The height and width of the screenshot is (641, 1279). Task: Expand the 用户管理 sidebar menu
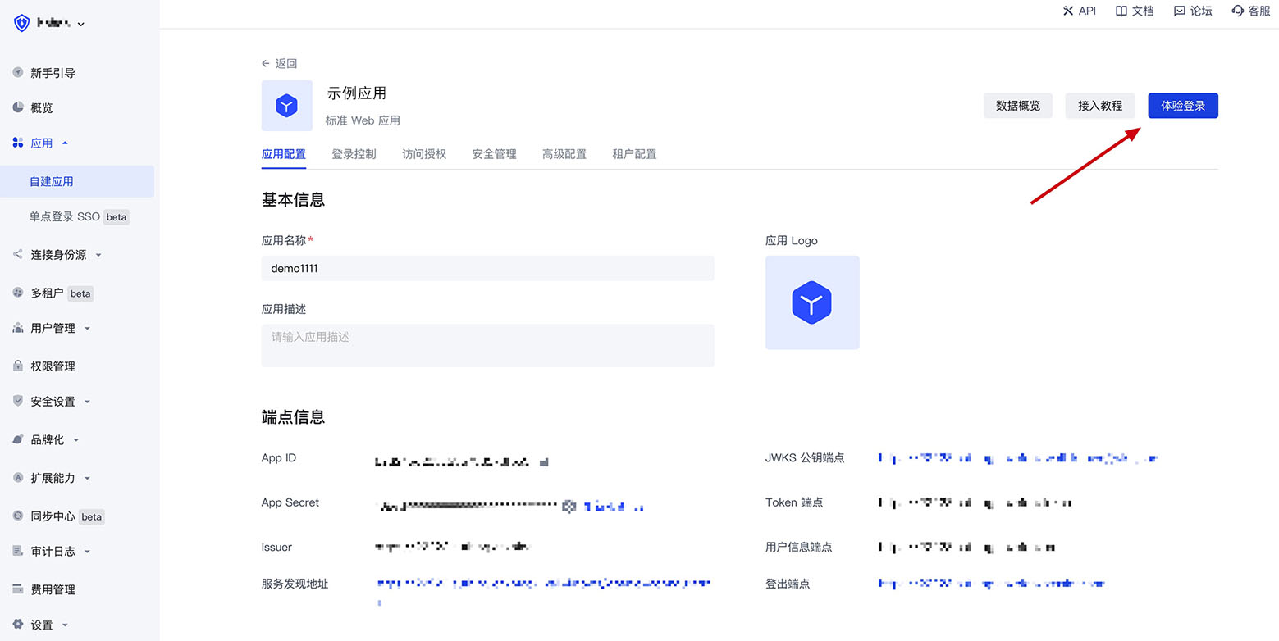coord(87,329)
